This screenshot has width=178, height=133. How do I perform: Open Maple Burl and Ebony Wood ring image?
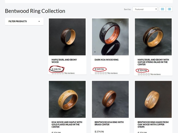[x=67, y=37]
